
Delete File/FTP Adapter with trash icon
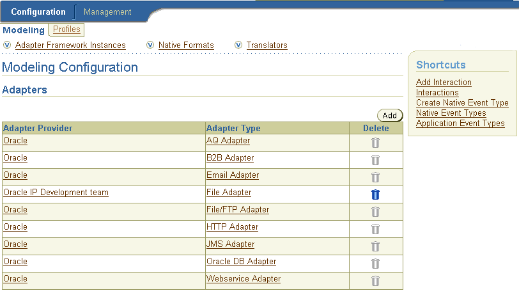[x=375, y=212]
